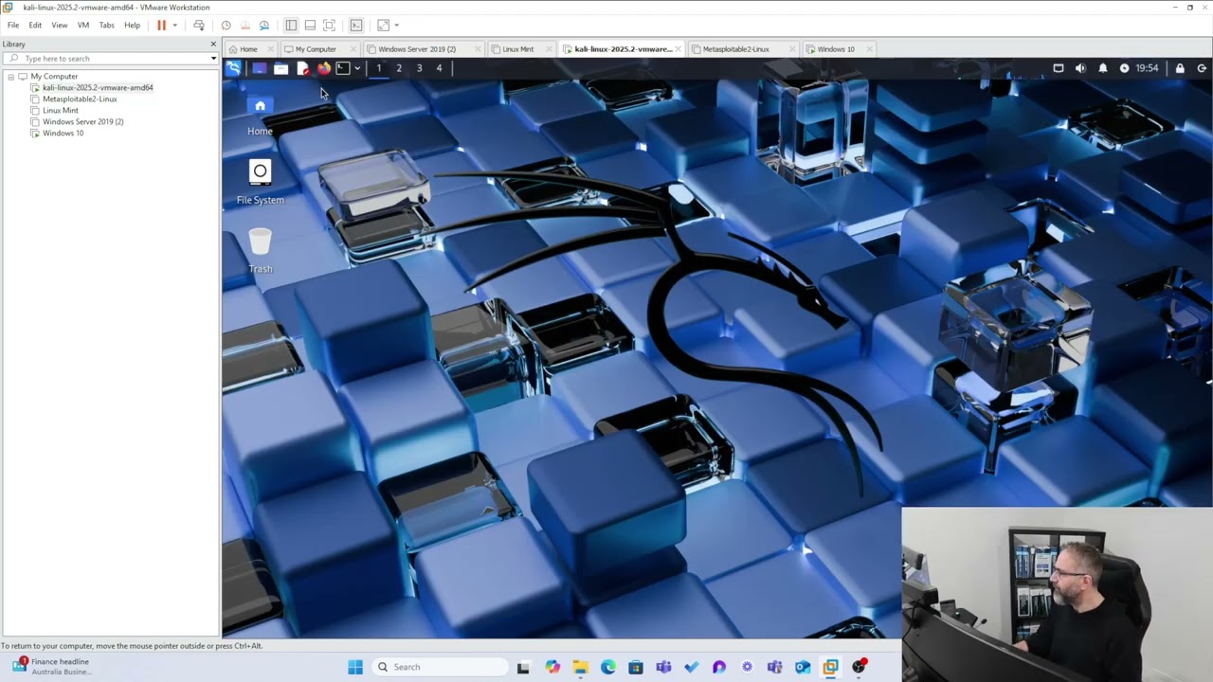Click the Kali volume speaker icon
The height and width of the screenshot is (682, 1213).
click(x=1080, y=68)
